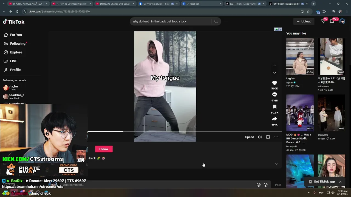The image size is (351, 197).
Task: Click in the TikTok search field
Action: click(x=171, y=21)
